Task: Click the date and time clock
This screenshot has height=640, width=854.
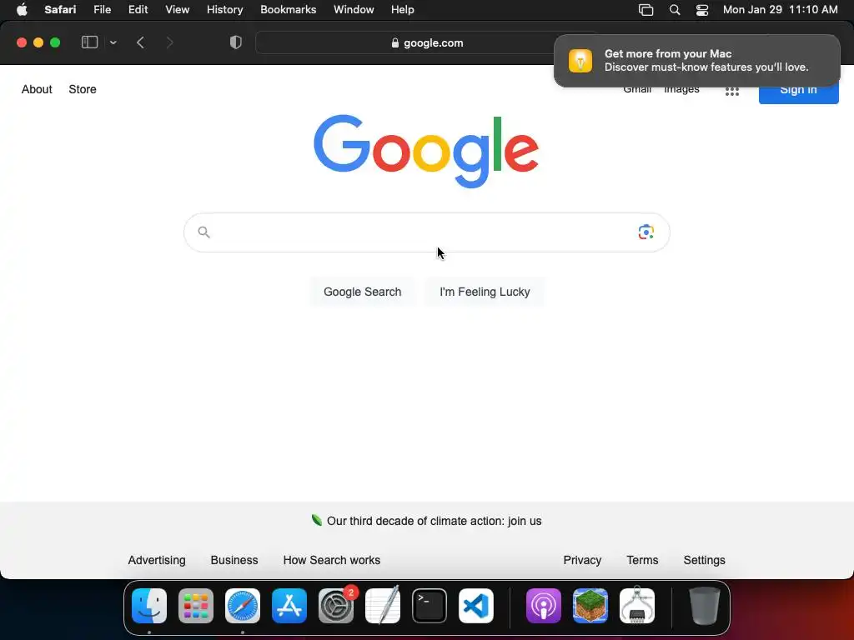Action: pyautogui.click(x=780, y=10)
